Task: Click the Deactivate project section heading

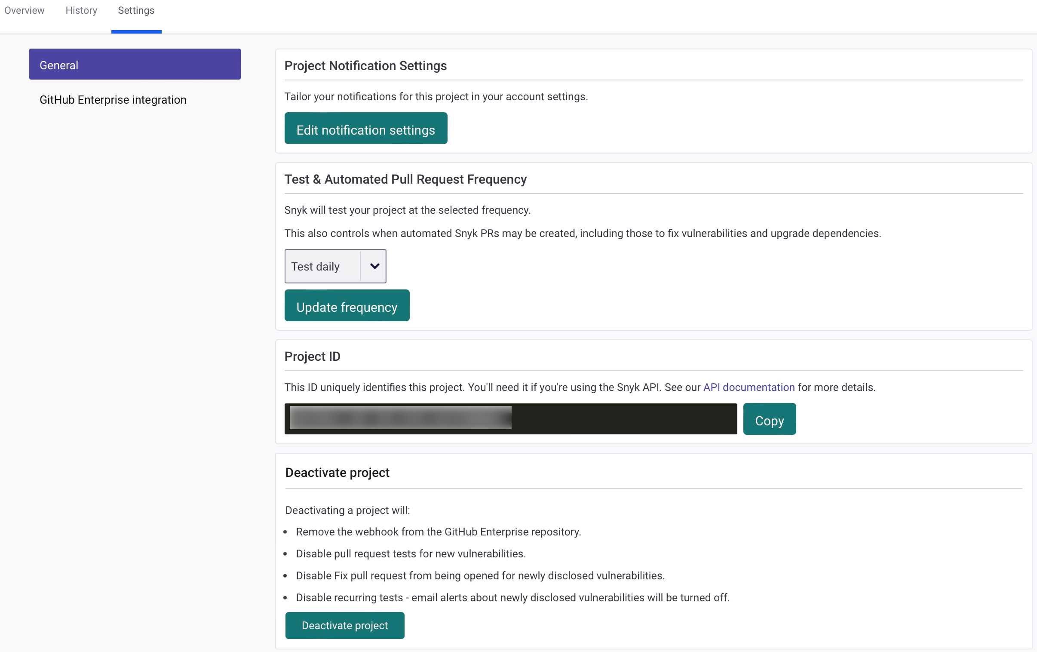Action: coord(337,473)
